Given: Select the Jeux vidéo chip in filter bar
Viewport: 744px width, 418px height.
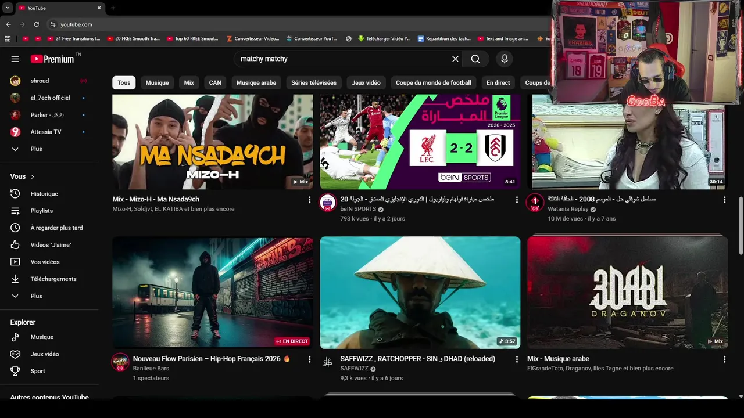Looking at the screenshot, I should coord(366,82).
